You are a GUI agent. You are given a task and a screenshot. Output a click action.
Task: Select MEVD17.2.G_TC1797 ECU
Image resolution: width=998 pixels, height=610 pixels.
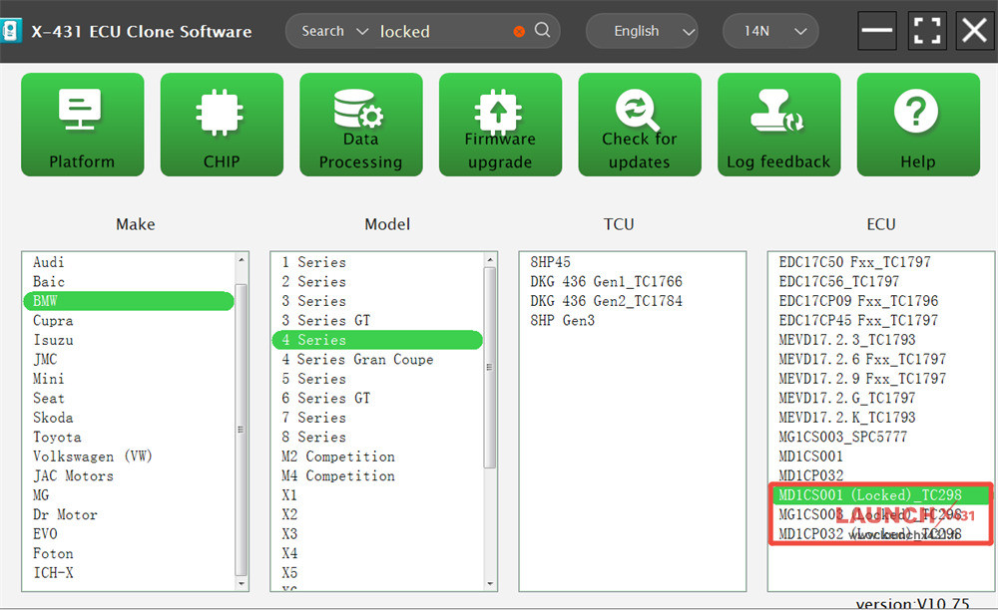pyautogui.click(x=847, y=399)
